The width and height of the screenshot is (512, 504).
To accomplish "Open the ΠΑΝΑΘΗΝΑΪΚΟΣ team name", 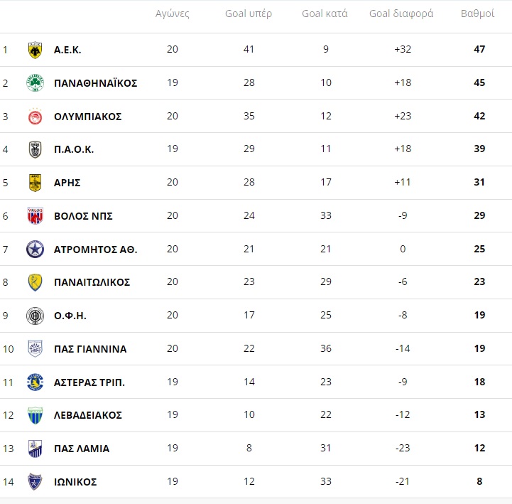I will (96, 83).
